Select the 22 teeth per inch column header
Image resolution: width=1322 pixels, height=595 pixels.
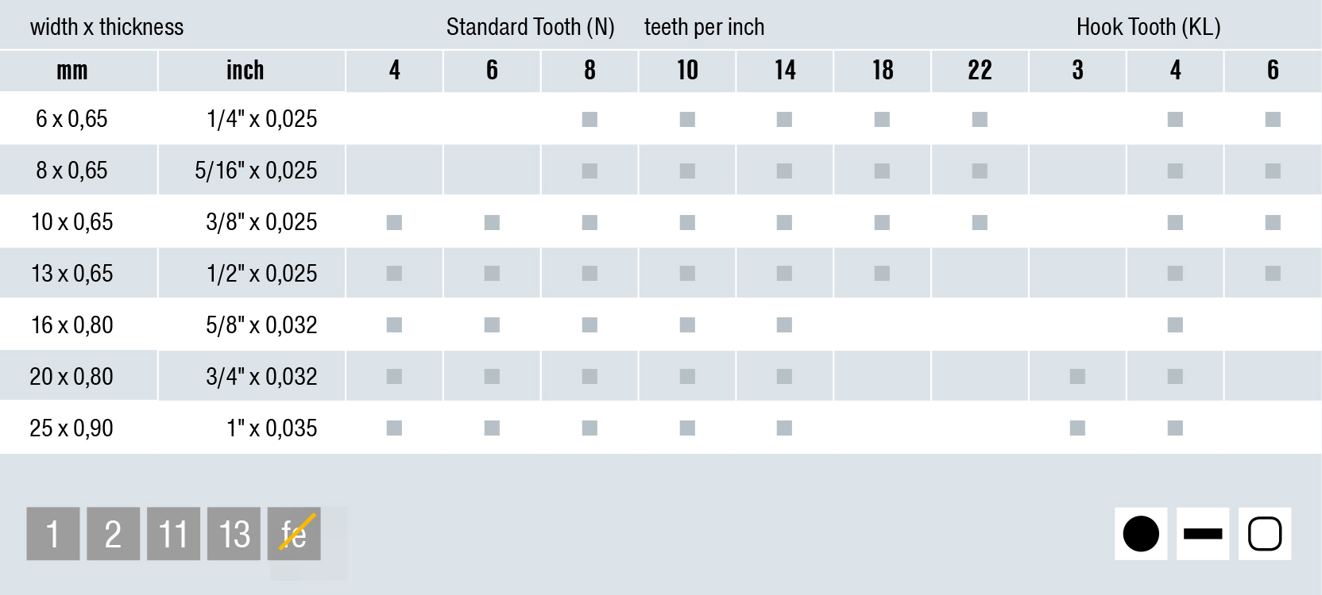click(980, 71)
